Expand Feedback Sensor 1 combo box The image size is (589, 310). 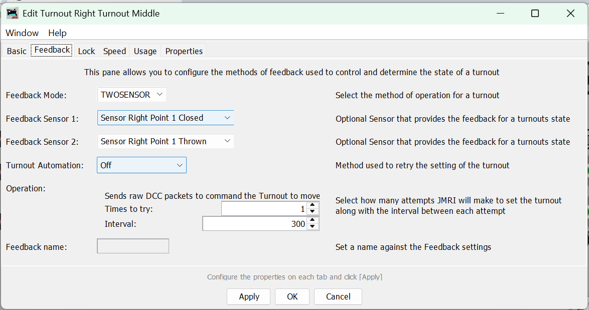click(x=165, y=118)
